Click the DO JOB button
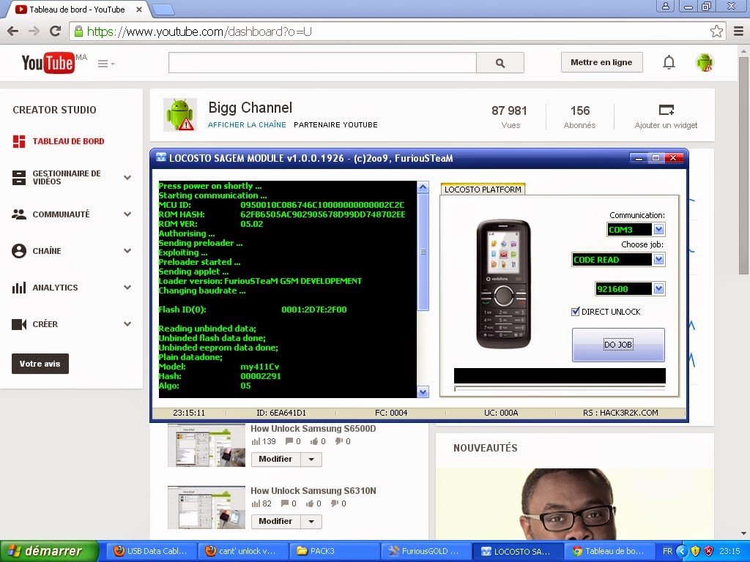The height and width of the screenshot is (562, 750). [618, 345]
